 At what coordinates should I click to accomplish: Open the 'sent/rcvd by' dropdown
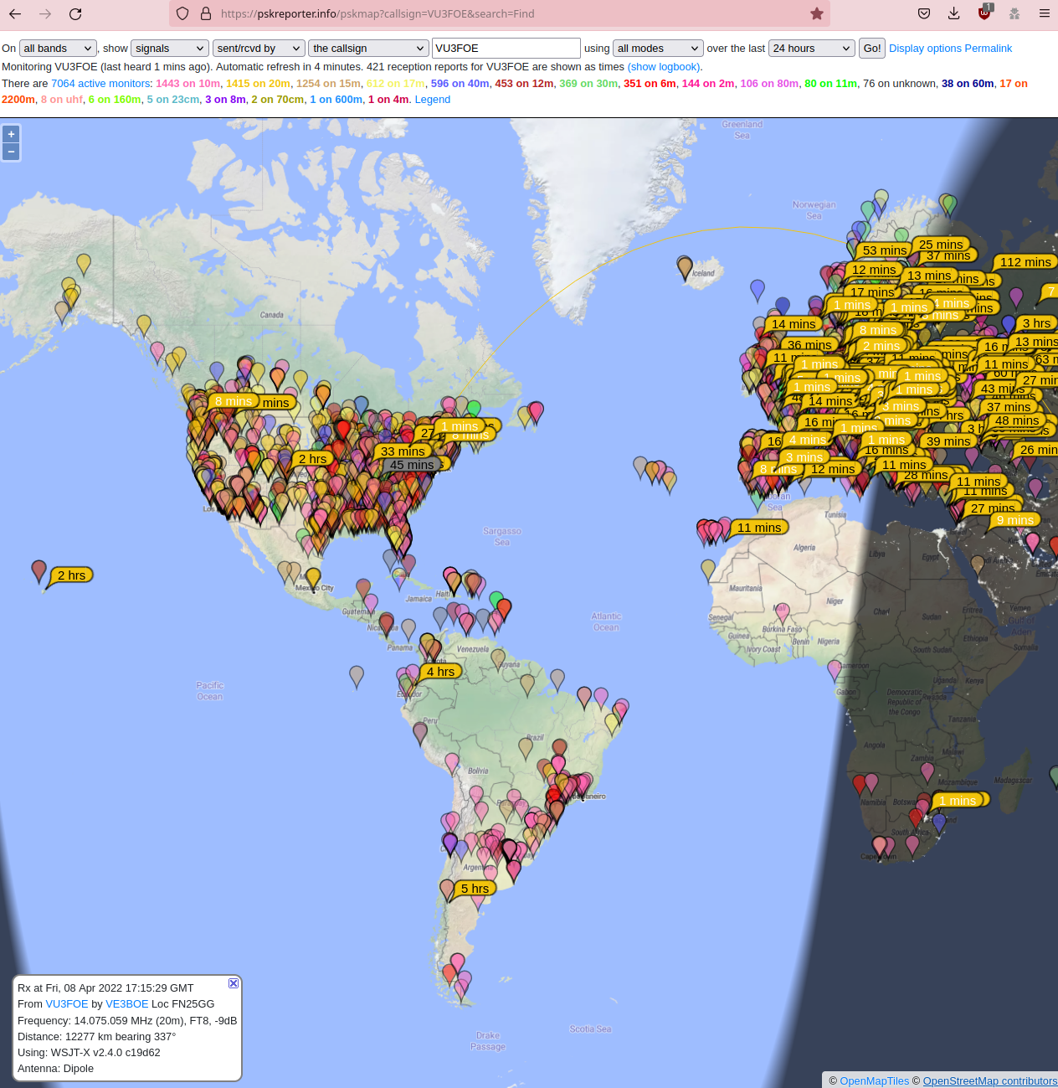(259, 49)
